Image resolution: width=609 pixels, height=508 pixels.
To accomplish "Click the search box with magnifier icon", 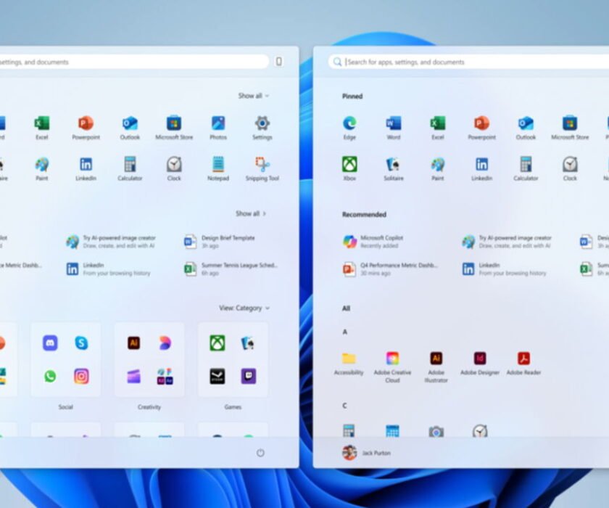I will coord(464,62).
